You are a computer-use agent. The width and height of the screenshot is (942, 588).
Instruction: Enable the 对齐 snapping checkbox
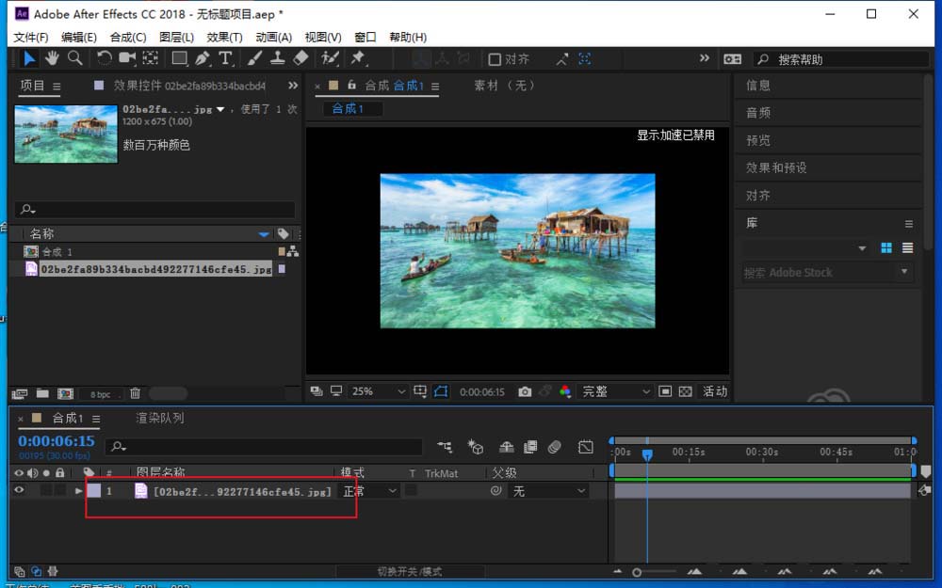pyautogui.click(x=495, y=59)
